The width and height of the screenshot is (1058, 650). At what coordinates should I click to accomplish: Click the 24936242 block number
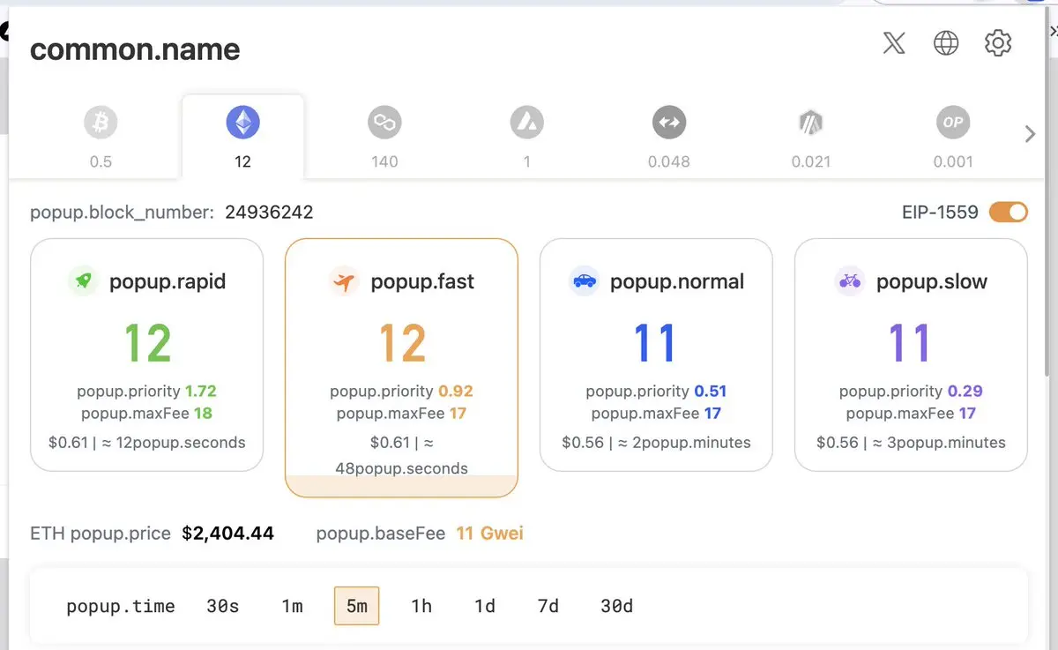click(x=269, y=212)
